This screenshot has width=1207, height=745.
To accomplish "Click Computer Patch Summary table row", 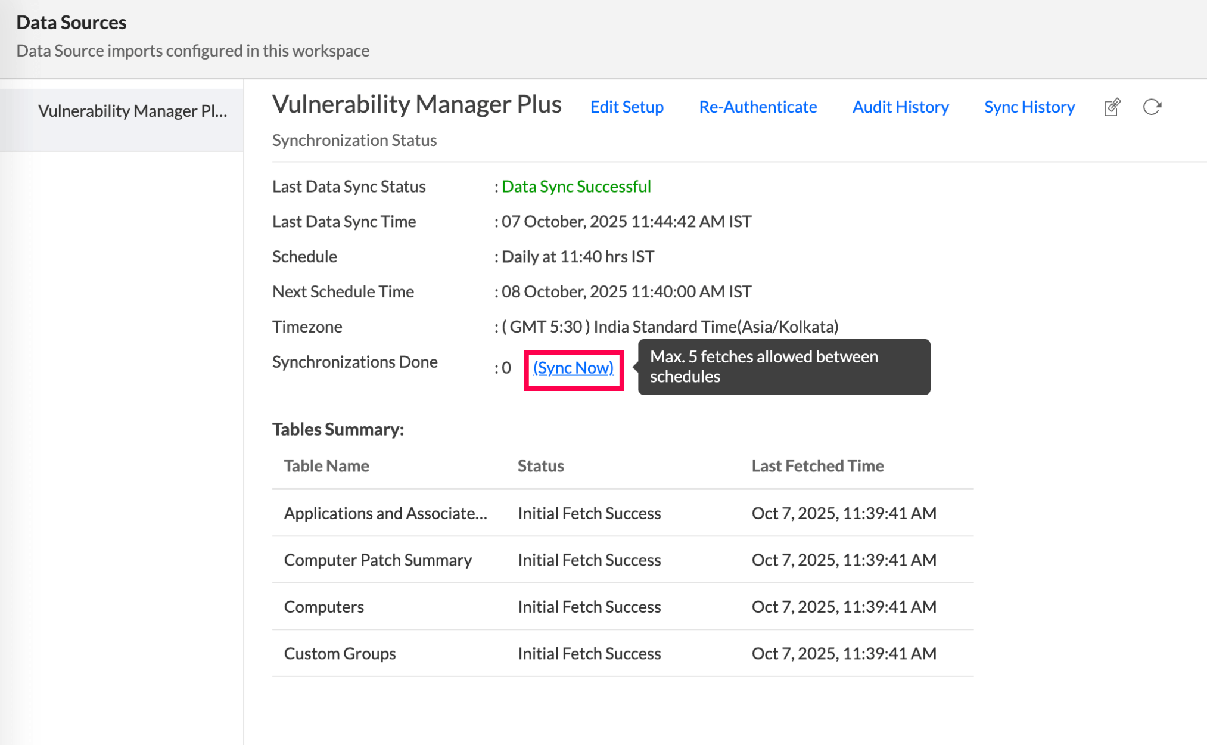I will point(378,560).
